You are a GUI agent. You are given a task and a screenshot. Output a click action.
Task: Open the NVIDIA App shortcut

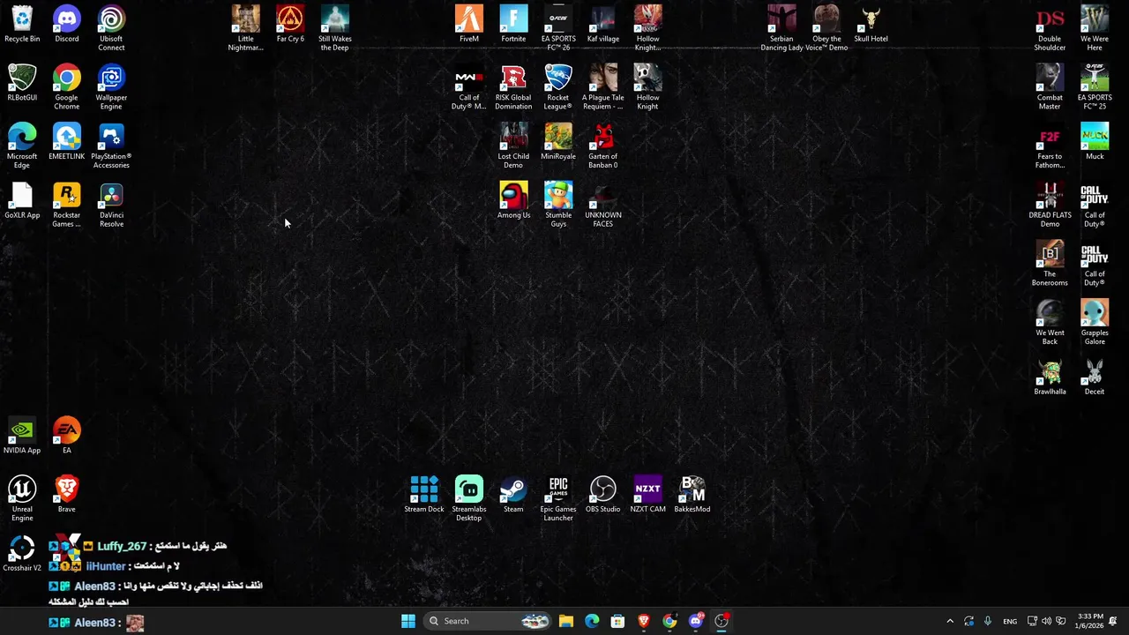(x=22, y=436)
